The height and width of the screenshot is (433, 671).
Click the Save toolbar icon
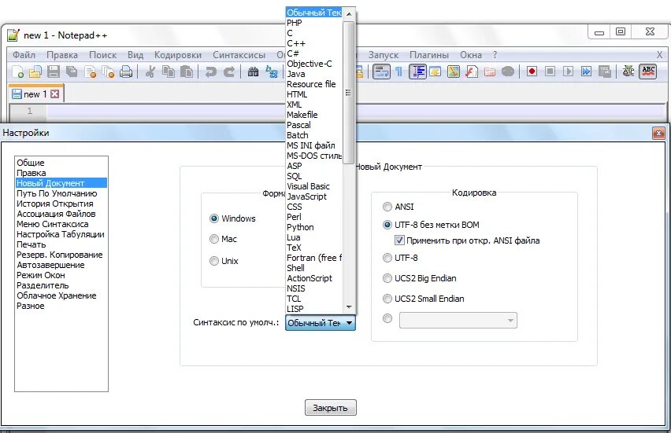click(54, 72)
